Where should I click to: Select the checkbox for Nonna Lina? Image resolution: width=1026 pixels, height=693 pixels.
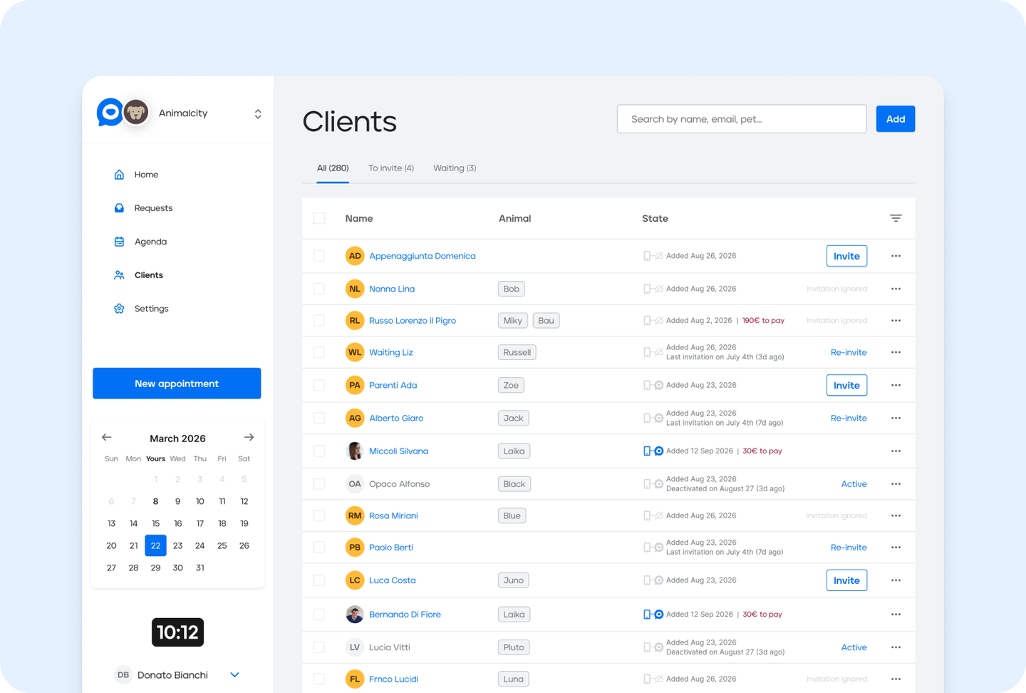coord(319,289)
